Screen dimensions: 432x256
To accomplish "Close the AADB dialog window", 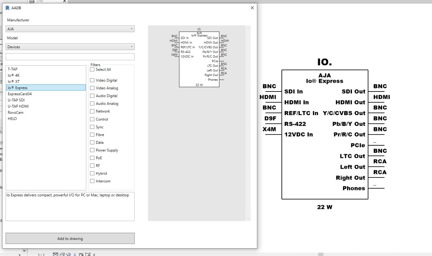I will click(x=252, y=8).
